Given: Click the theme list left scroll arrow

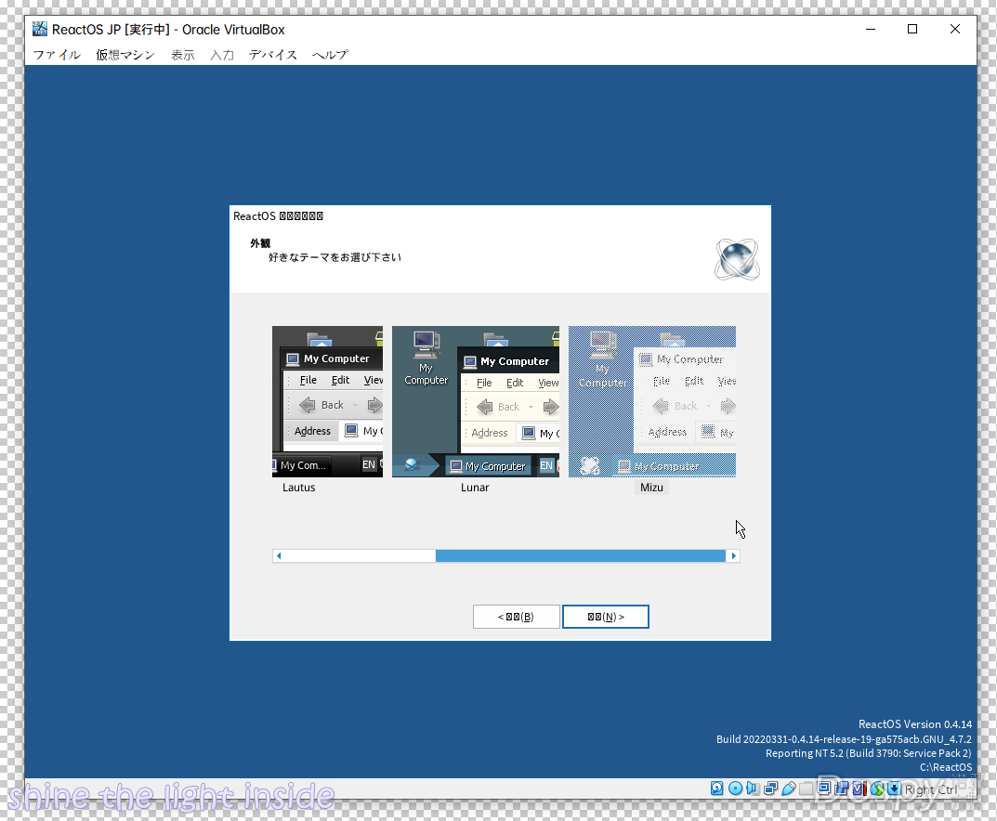Looking at the screenshot, I should (279, 556).
